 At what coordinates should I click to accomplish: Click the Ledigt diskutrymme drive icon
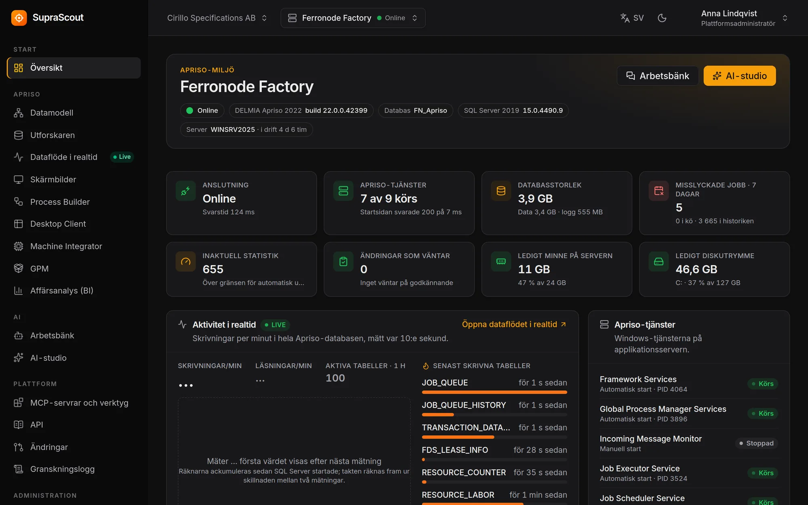point(659,262)
